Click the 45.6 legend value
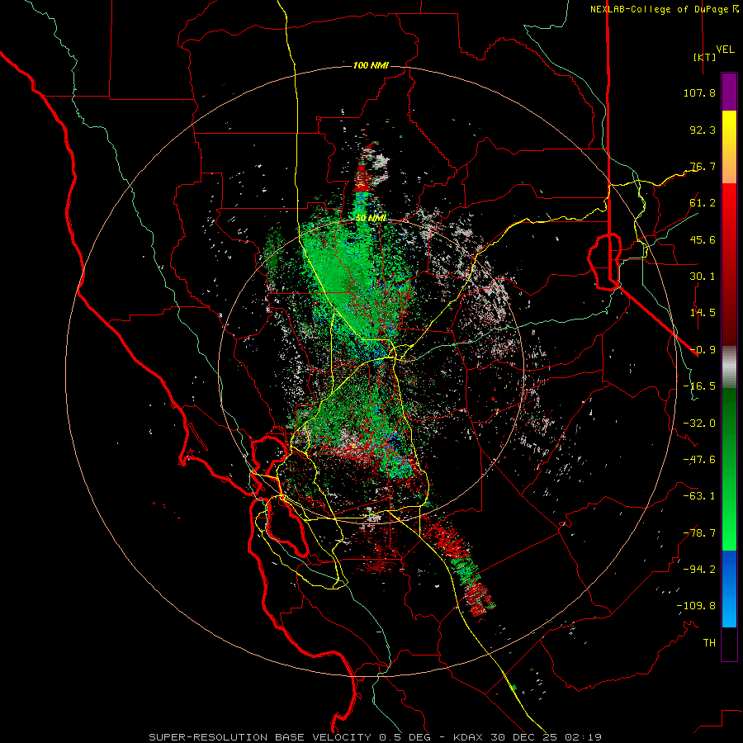 (x=703, y=239)
